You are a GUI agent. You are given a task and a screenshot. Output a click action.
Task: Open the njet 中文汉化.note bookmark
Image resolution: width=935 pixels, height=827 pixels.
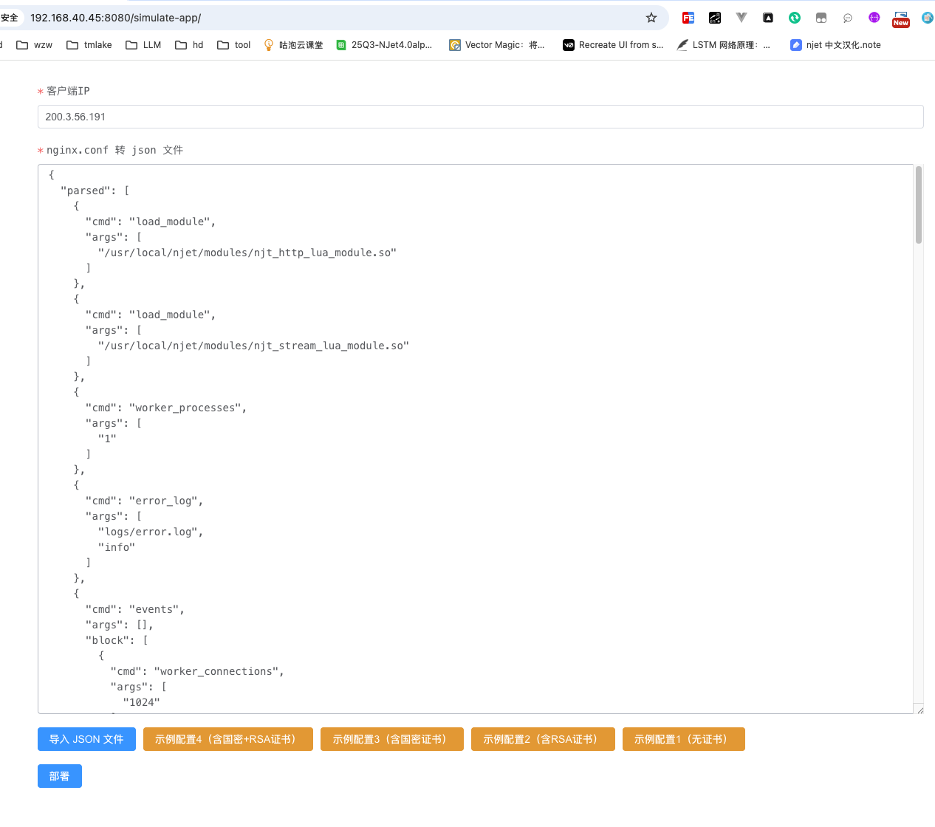[835, 45]
